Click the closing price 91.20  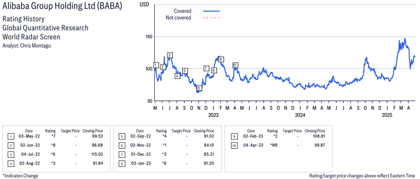pyautogui.click(x=208, y=163)
